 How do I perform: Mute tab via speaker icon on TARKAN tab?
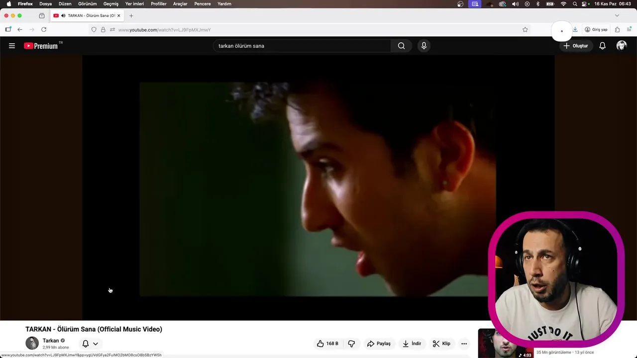click(63, 15)
